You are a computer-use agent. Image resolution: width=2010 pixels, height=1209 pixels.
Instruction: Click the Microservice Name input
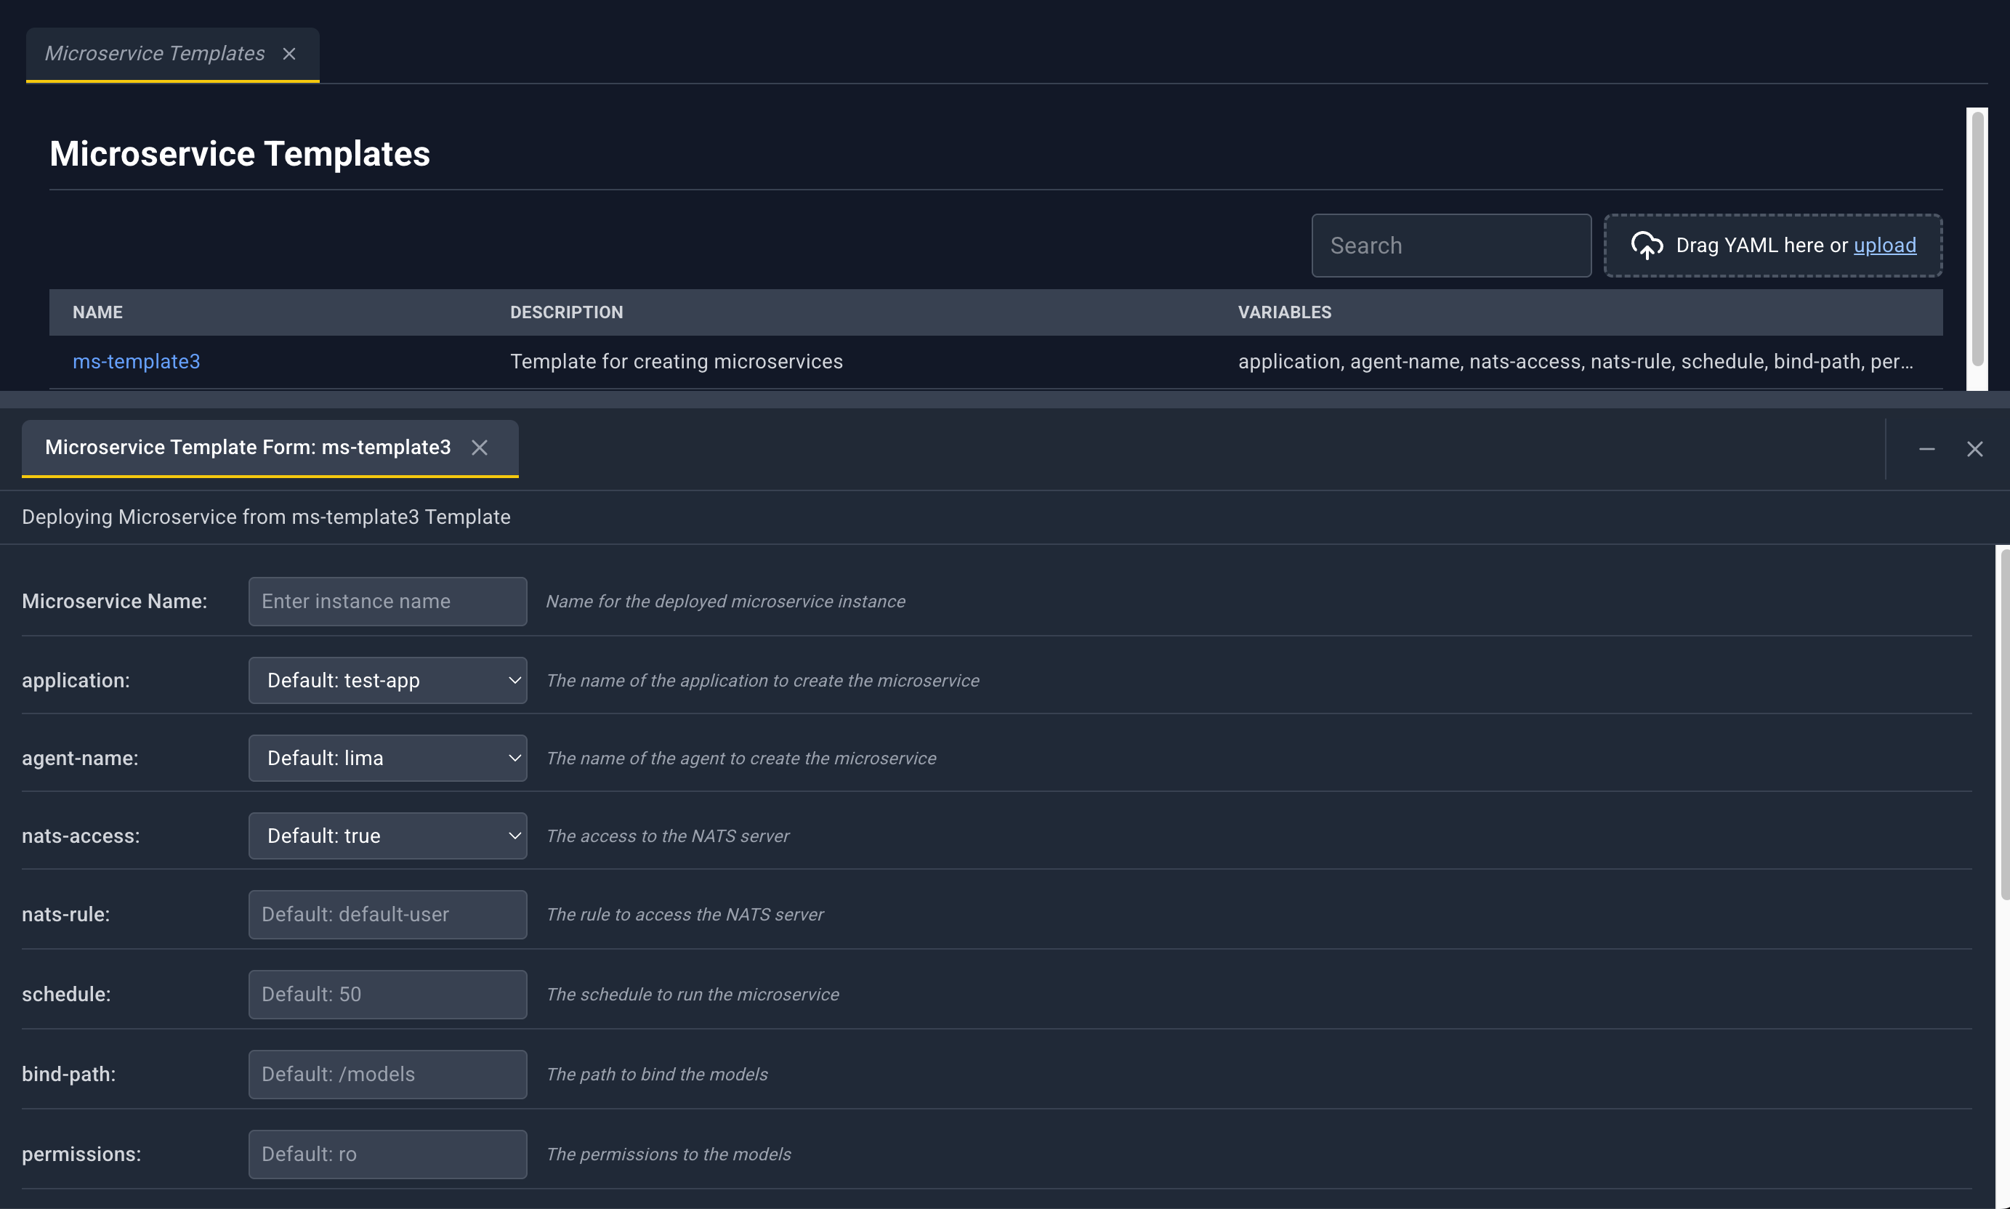point(388,602)
